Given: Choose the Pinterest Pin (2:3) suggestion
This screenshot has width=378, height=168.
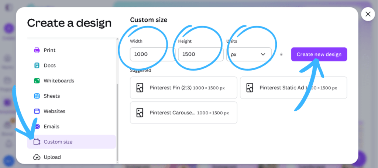Looking at the screenshot, I should 183,88.
